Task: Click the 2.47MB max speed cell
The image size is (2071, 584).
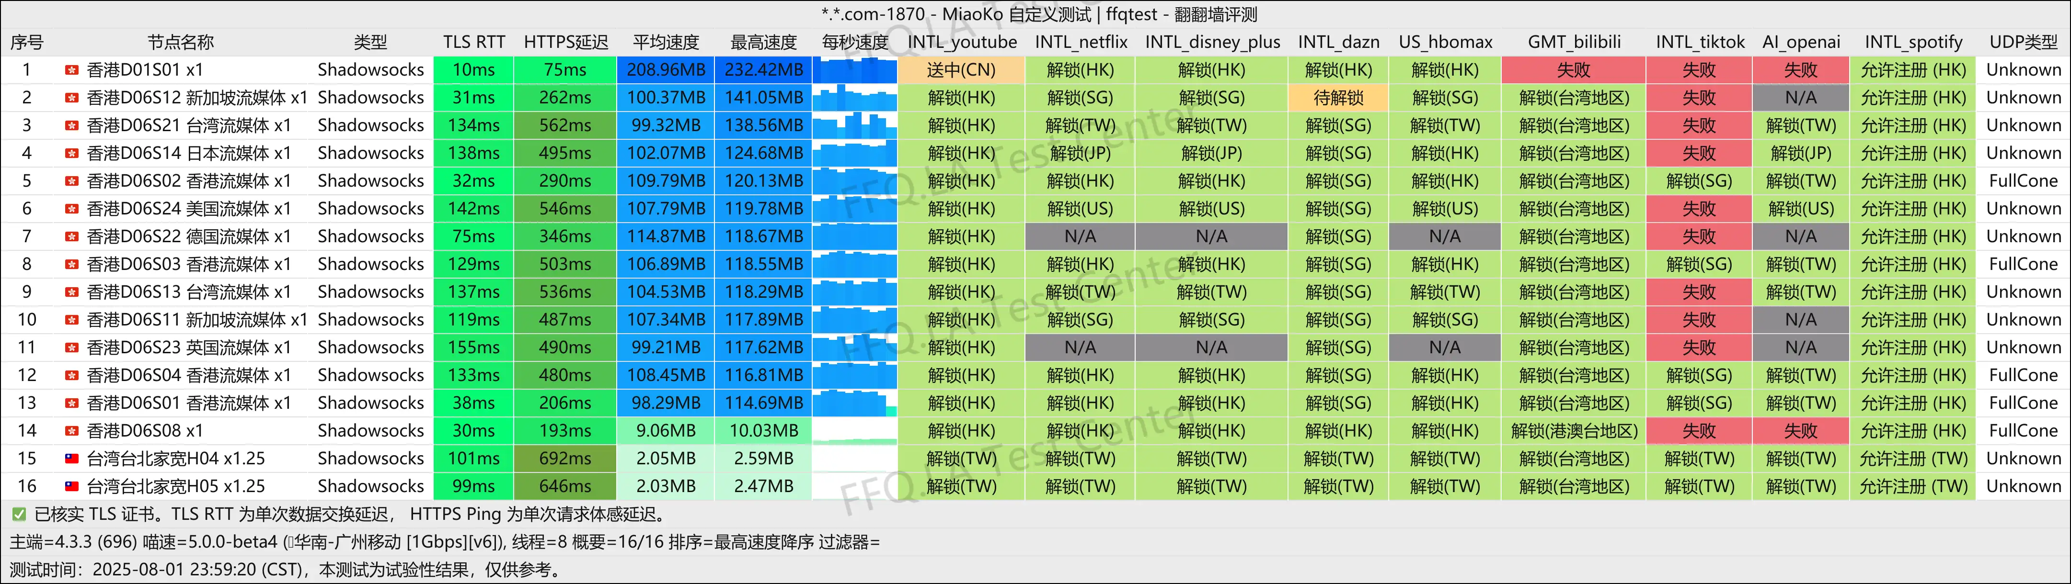Action: click(x=764, y=487)
